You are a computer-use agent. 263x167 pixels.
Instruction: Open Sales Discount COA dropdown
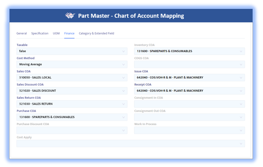[x=72, y=91]
